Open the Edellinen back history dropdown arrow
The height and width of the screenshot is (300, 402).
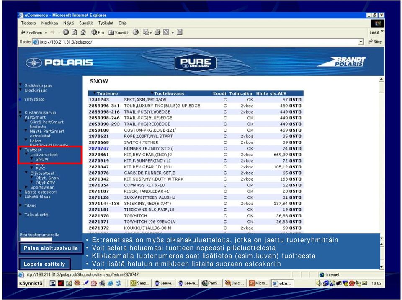[x=46, y=33]
